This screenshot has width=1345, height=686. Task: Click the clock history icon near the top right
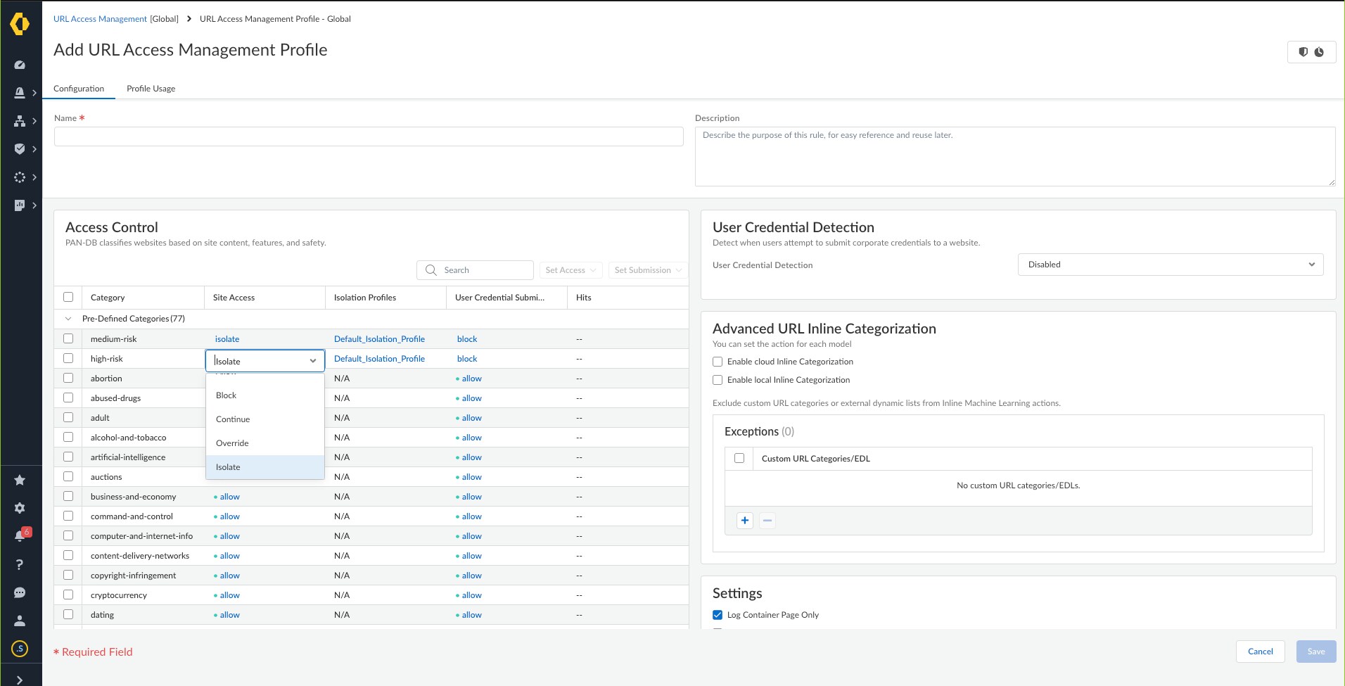pos(1321,51)
